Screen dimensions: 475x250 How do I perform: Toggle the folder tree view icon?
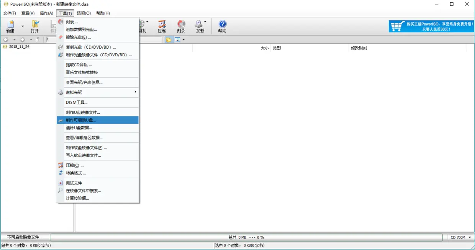pyautogui.click(x=169, y=40)
